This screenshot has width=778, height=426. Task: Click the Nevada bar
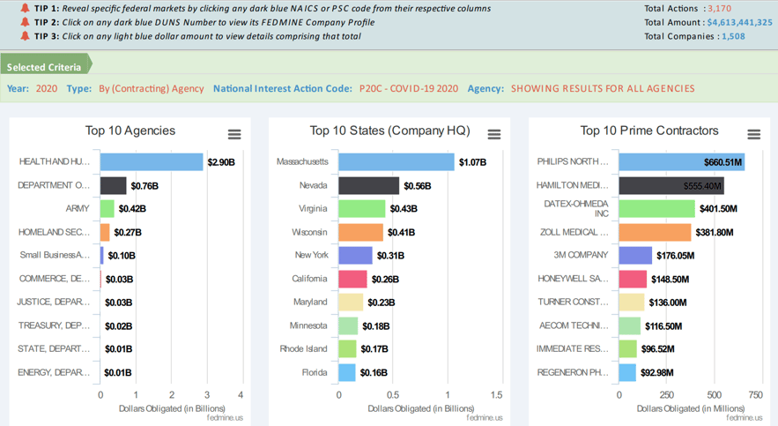click(x=368, y=186)
